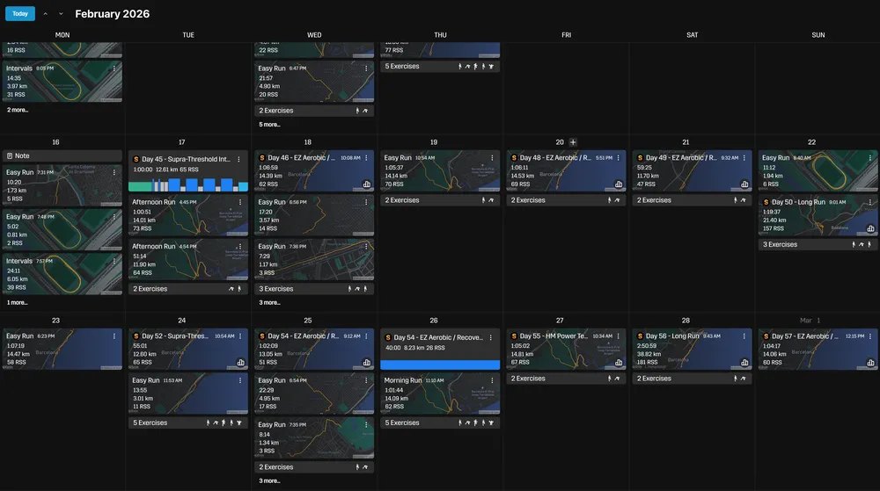Click the Today button
Screen dimensions: 880x491
tap(19, 14)
